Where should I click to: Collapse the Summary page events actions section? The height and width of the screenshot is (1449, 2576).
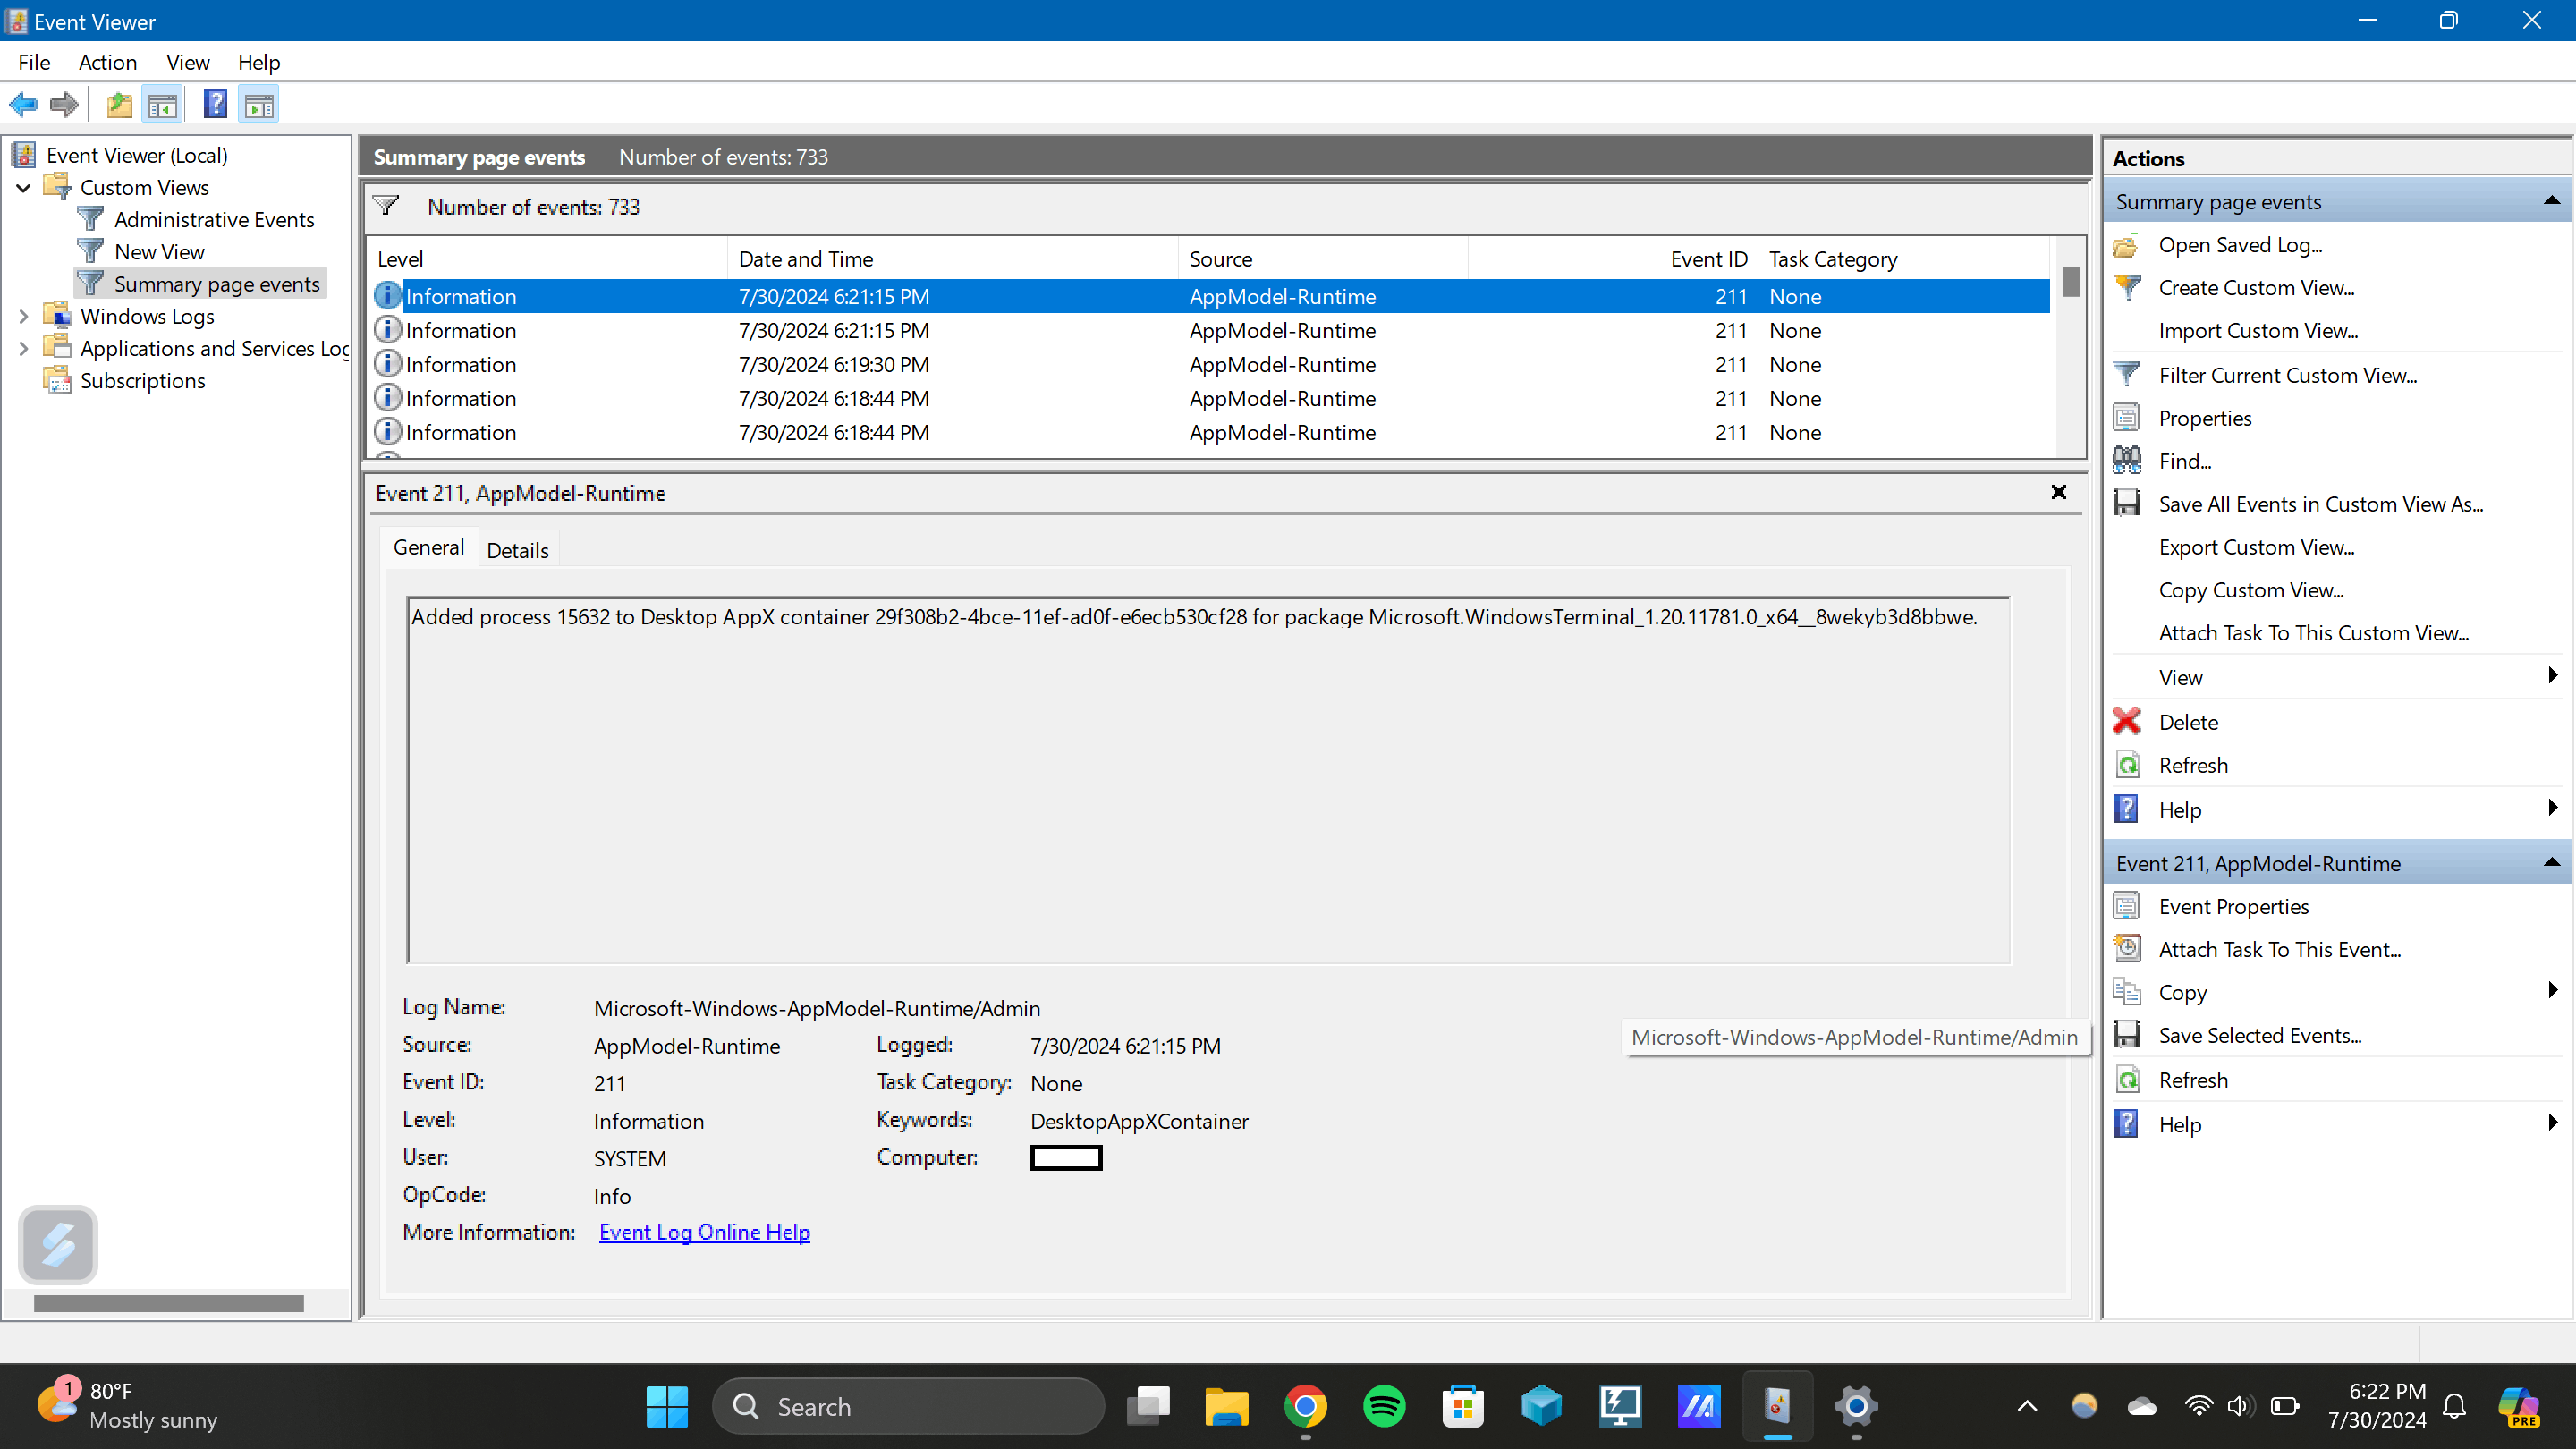coord(2552,202)
